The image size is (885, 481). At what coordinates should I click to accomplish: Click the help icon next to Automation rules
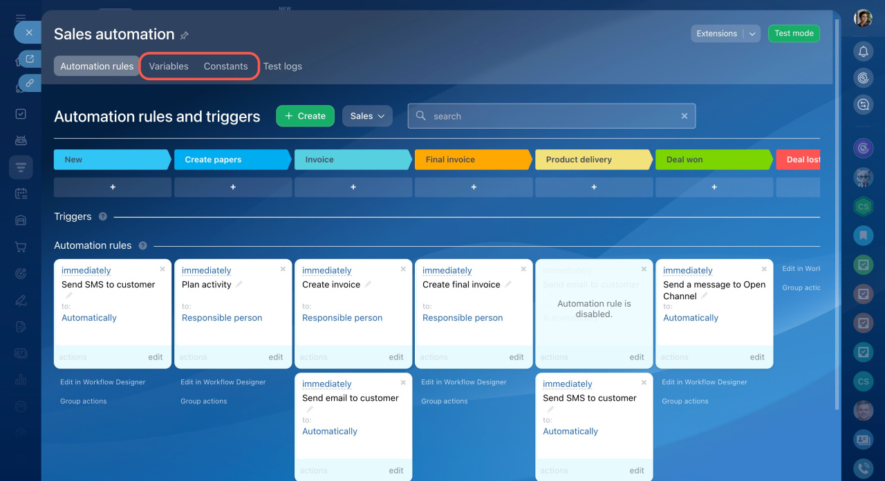[142, 246]
